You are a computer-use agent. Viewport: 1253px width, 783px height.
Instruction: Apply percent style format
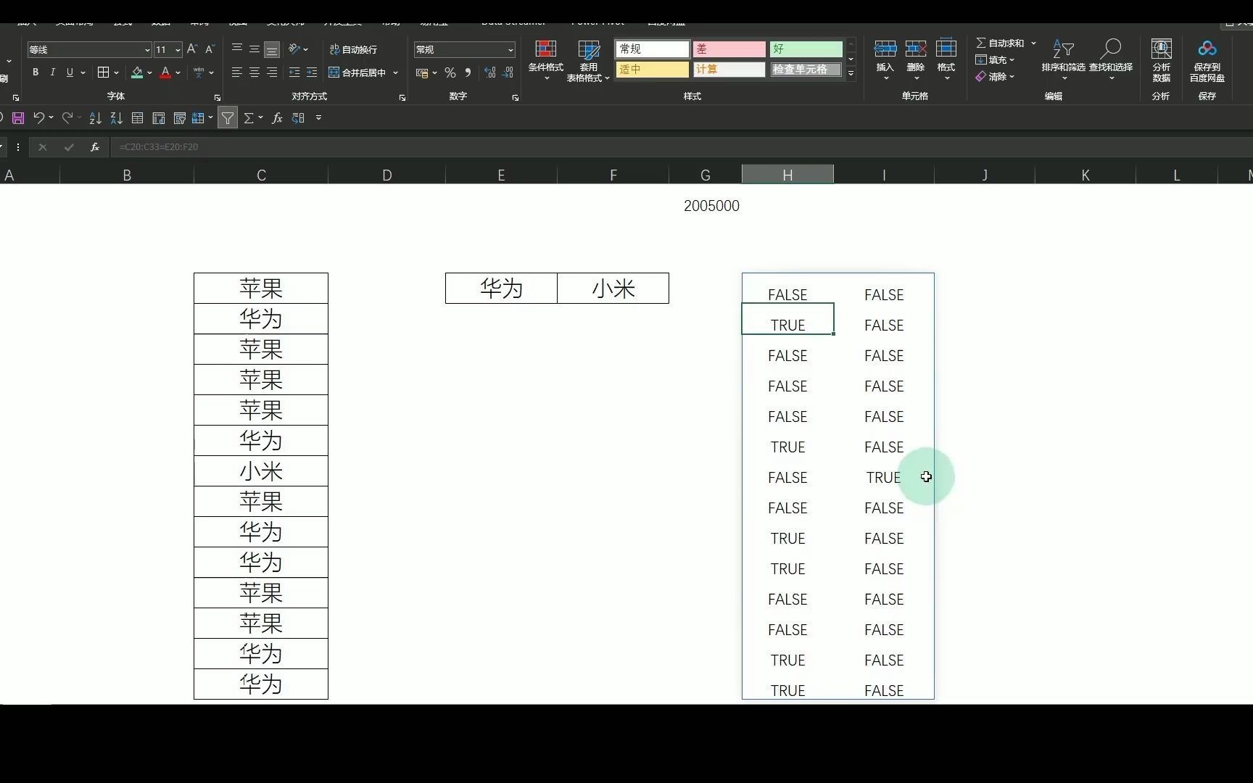[x=450, y=72]
